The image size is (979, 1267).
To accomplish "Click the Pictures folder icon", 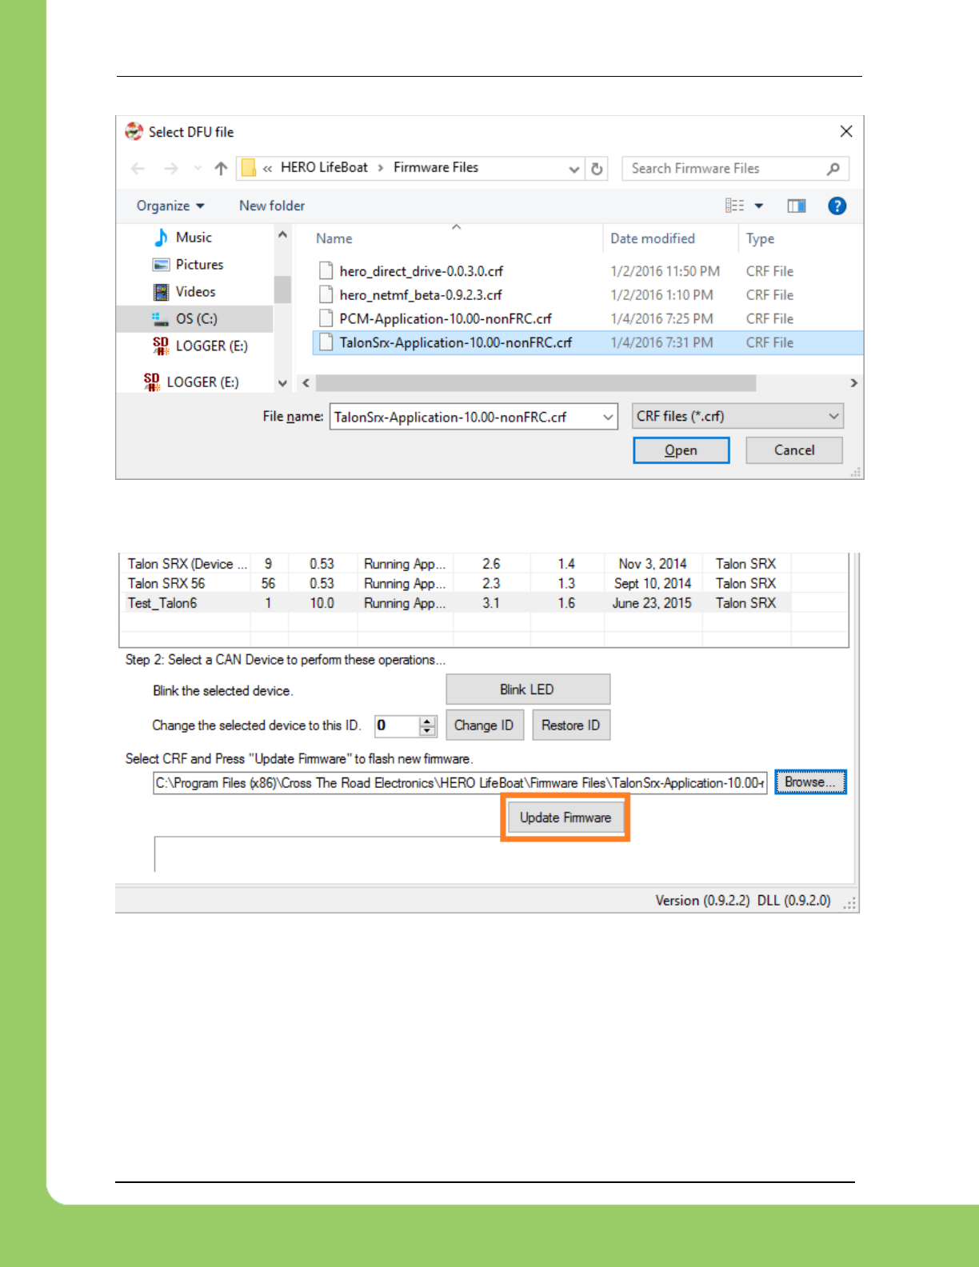I will [161, 265].
